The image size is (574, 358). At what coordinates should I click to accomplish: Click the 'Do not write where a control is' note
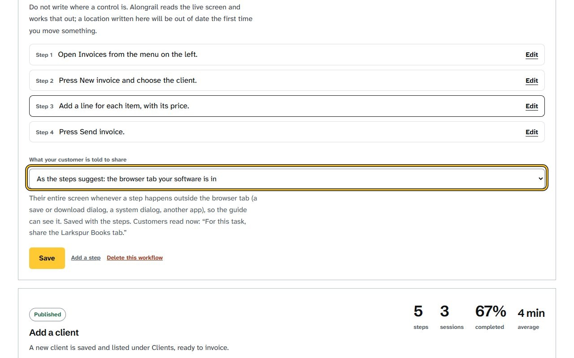click(141, 19)
